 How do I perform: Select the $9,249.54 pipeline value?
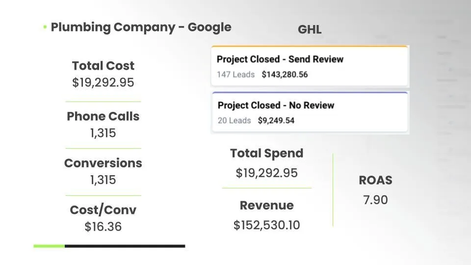(x=276, y=120)
